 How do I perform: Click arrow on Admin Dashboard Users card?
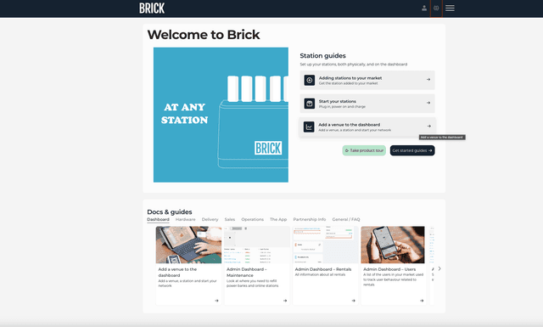coord(422,301)
